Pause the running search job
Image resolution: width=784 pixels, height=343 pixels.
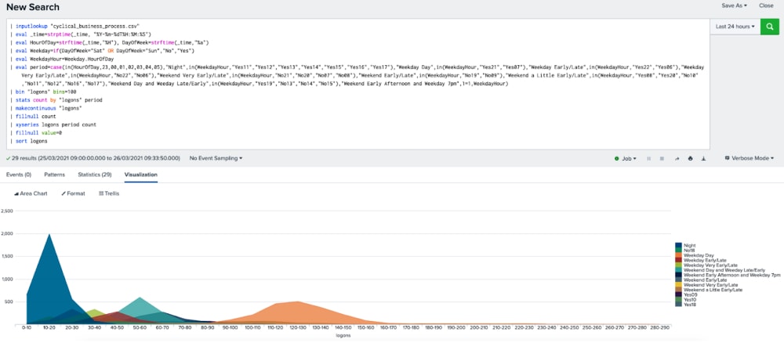coord(648,158)
